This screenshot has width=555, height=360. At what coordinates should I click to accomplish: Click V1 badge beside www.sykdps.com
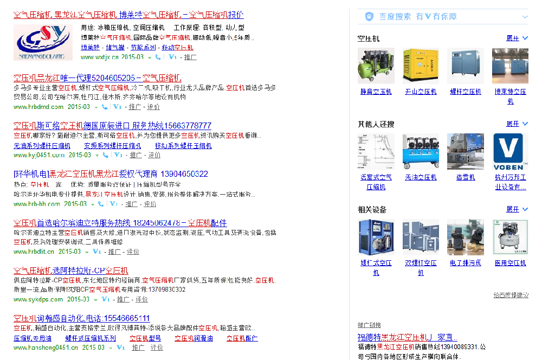click(x=106, y=299)
